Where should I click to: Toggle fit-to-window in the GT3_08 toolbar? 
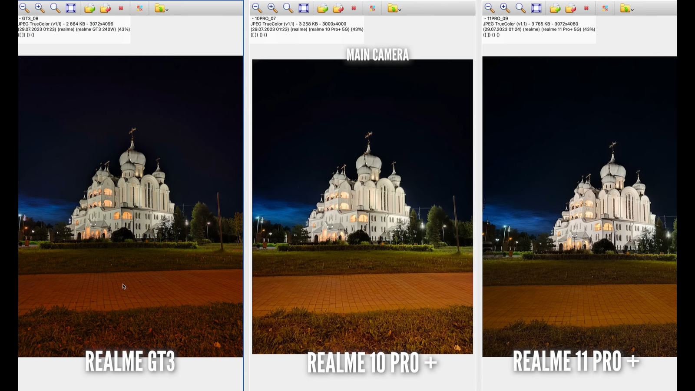pyautogui.click(x=71, y=8)
